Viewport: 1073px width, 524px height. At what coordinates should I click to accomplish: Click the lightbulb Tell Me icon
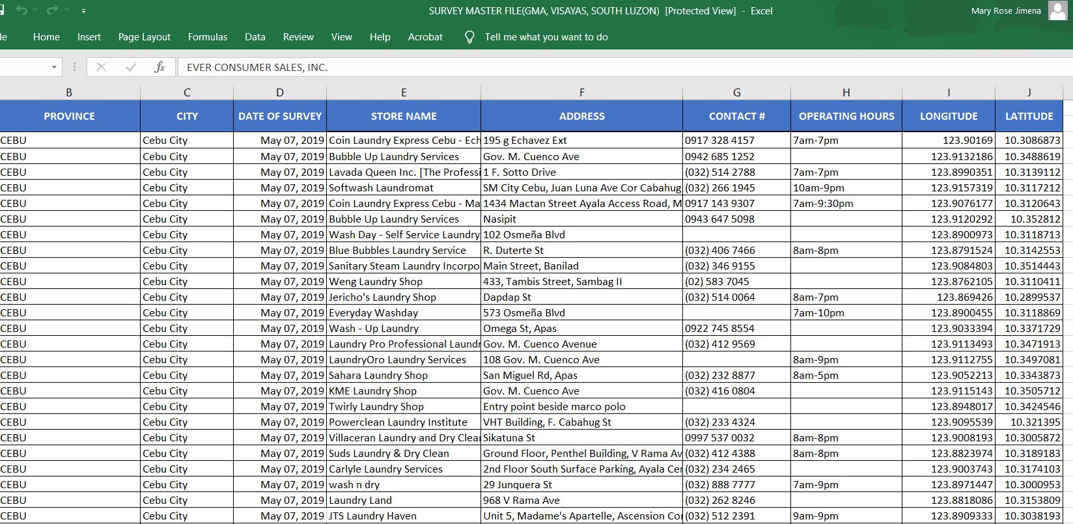(469, 37)
